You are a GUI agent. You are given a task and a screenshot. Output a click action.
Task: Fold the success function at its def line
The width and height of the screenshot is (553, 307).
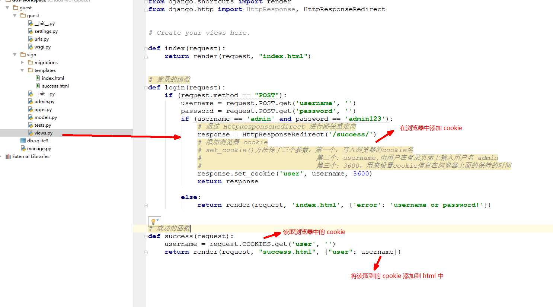click(x=146, y=237)
